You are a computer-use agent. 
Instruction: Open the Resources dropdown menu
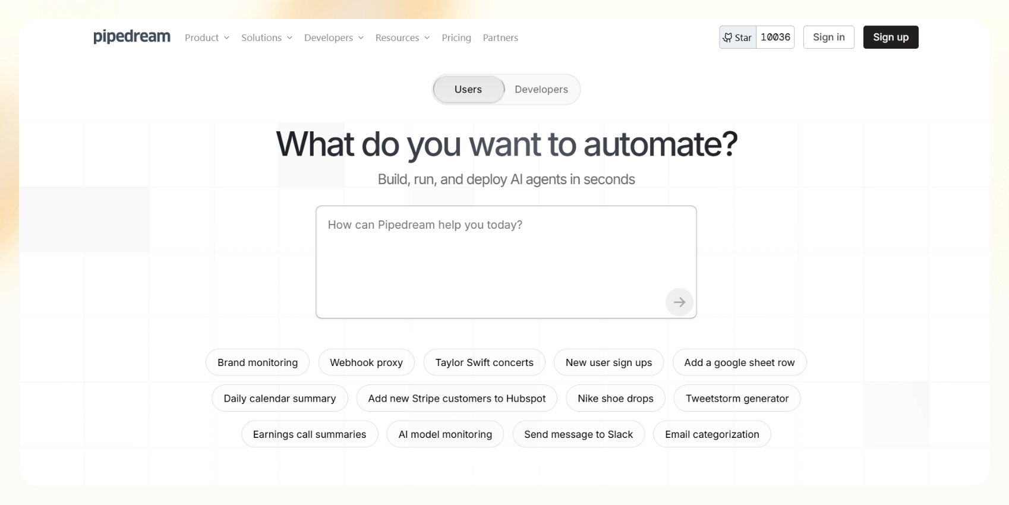click(x=403, y=37)
